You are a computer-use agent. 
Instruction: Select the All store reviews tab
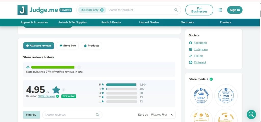pos(39,46)
